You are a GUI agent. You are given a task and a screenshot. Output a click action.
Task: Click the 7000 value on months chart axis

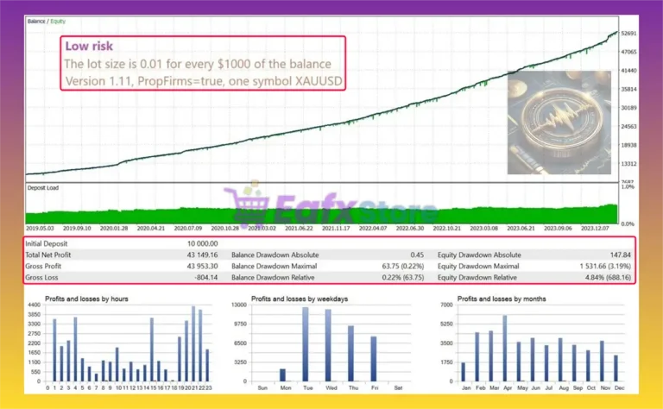point(446,305)
